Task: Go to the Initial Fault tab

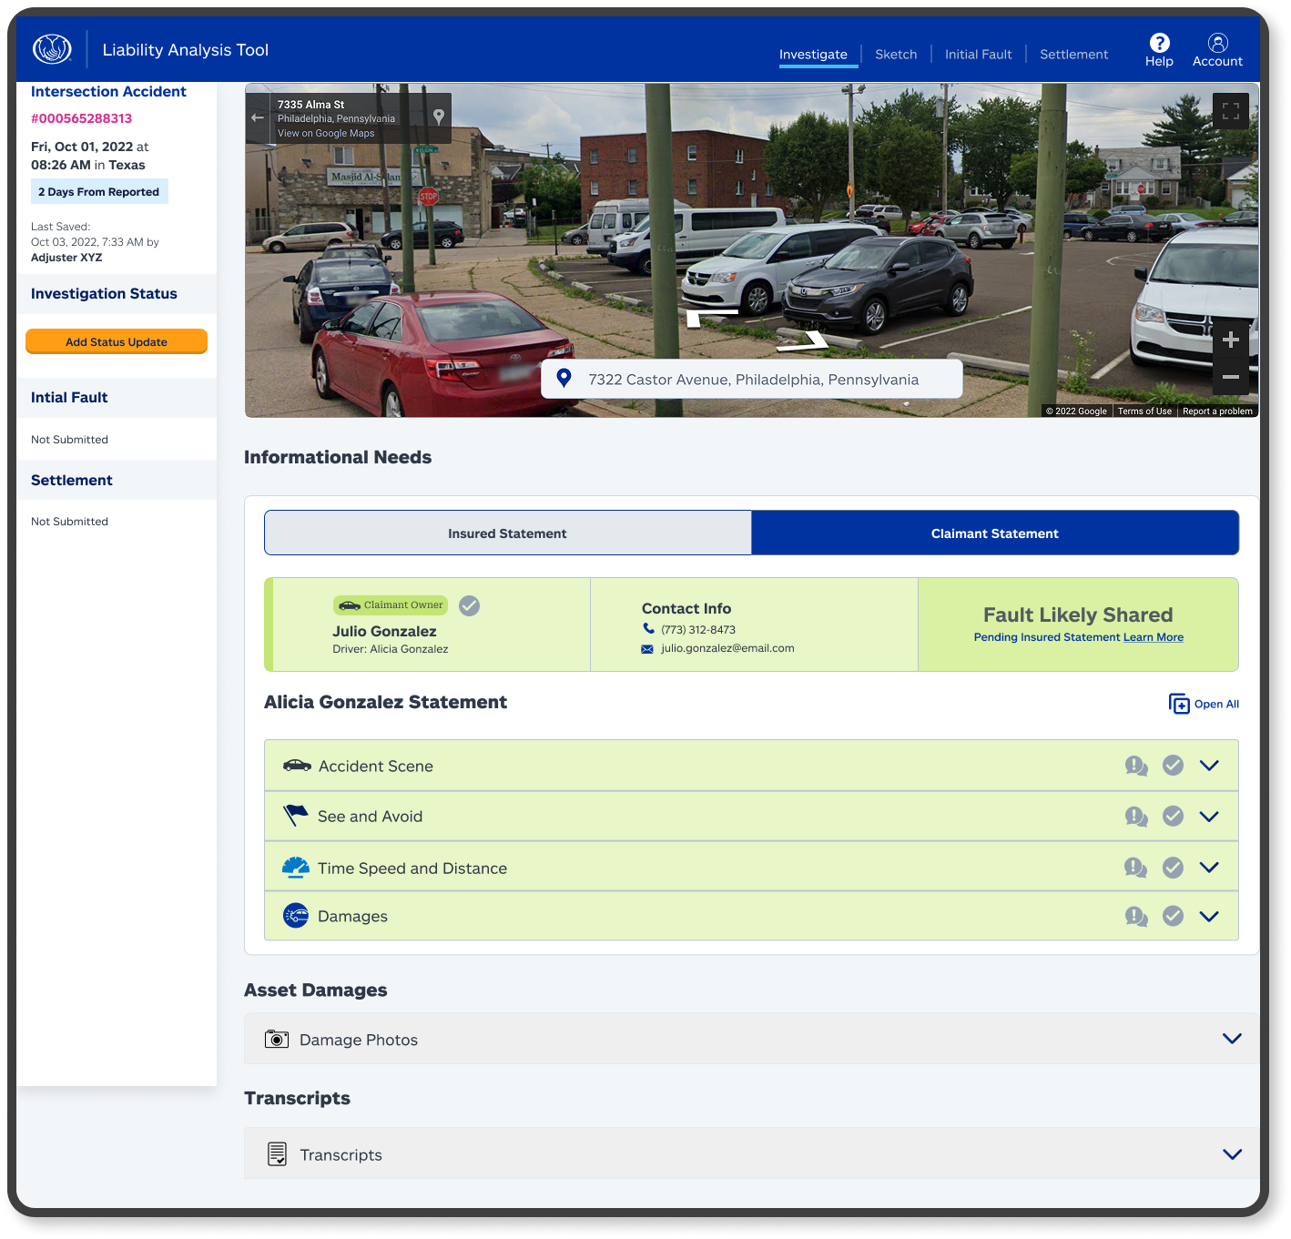Action: coord(978,55)
